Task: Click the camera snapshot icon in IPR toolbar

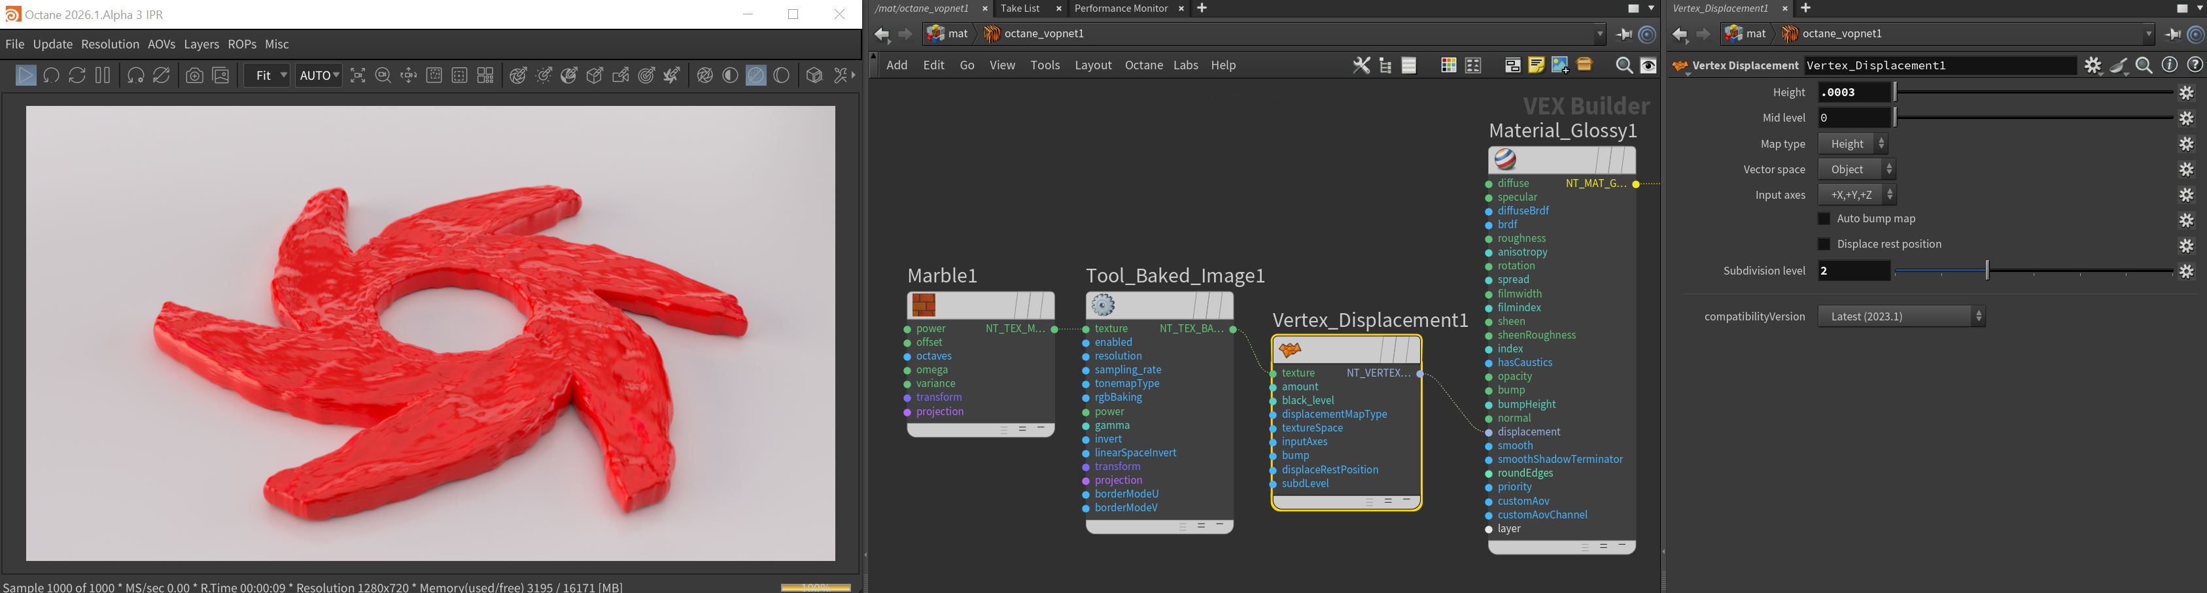Action: [196, 75]
